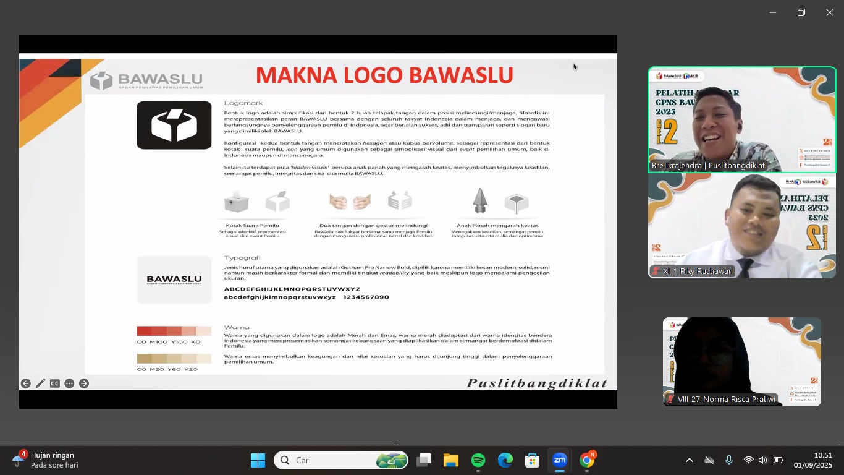Screen dimensions: 844x475
Task: Go back using the previous slide arrow
Action: pyautogui.click(x=25, y=383)
